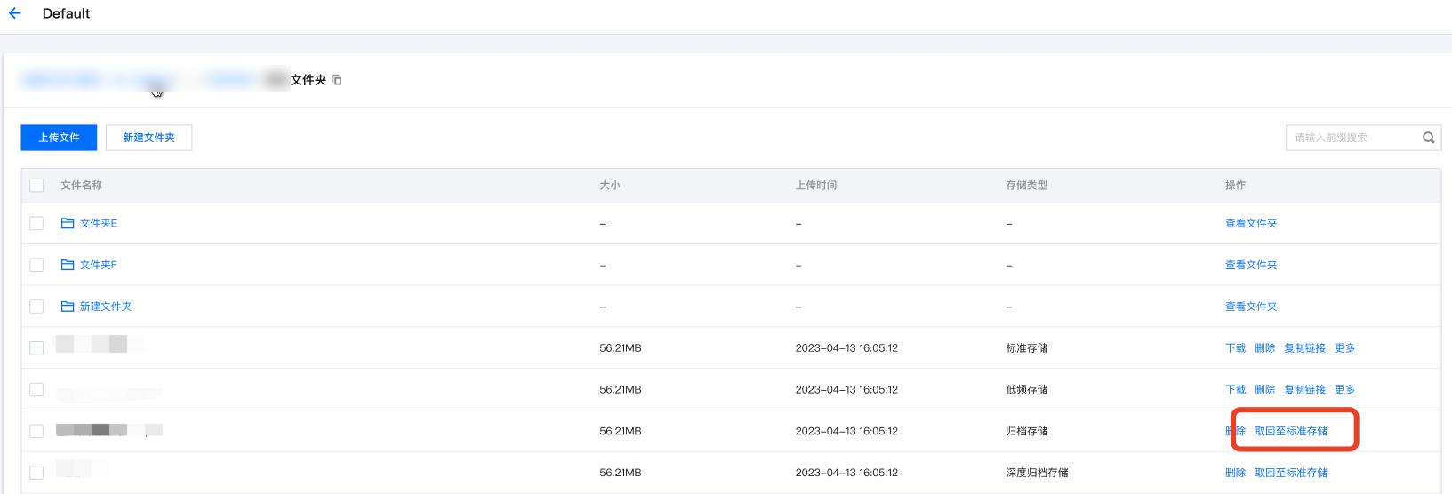Toggle the select-all checkbox in header

point(36,186)
